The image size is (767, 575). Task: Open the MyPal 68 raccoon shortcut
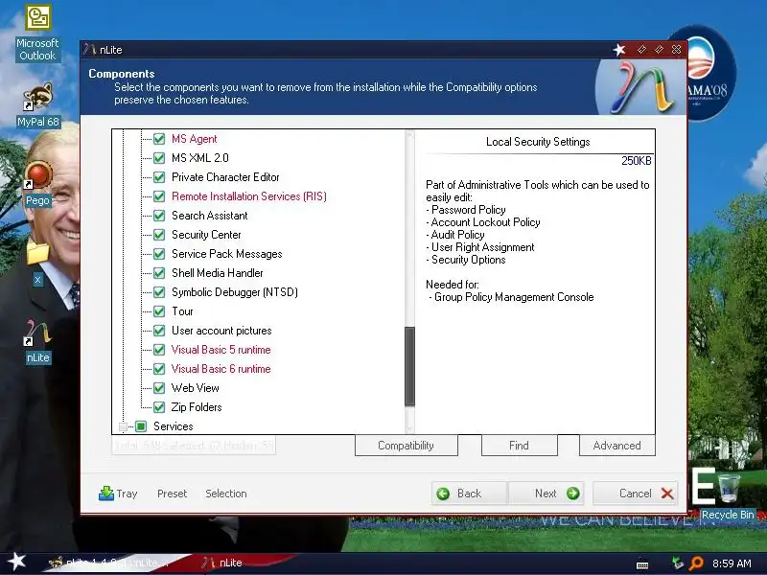tap(37, 104)
